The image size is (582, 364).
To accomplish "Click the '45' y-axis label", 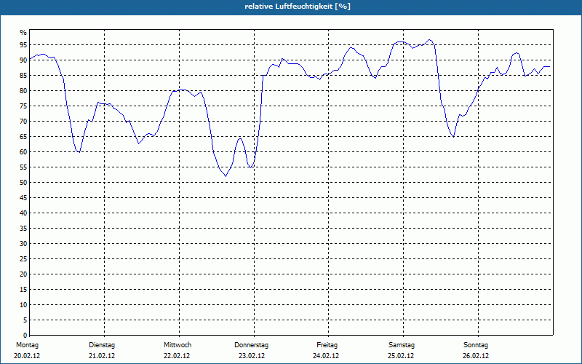I will [x=23, y=197].
